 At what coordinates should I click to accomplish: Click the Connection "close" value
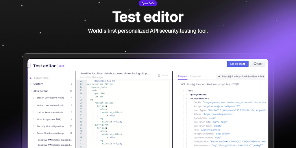(x=213, y=118)
